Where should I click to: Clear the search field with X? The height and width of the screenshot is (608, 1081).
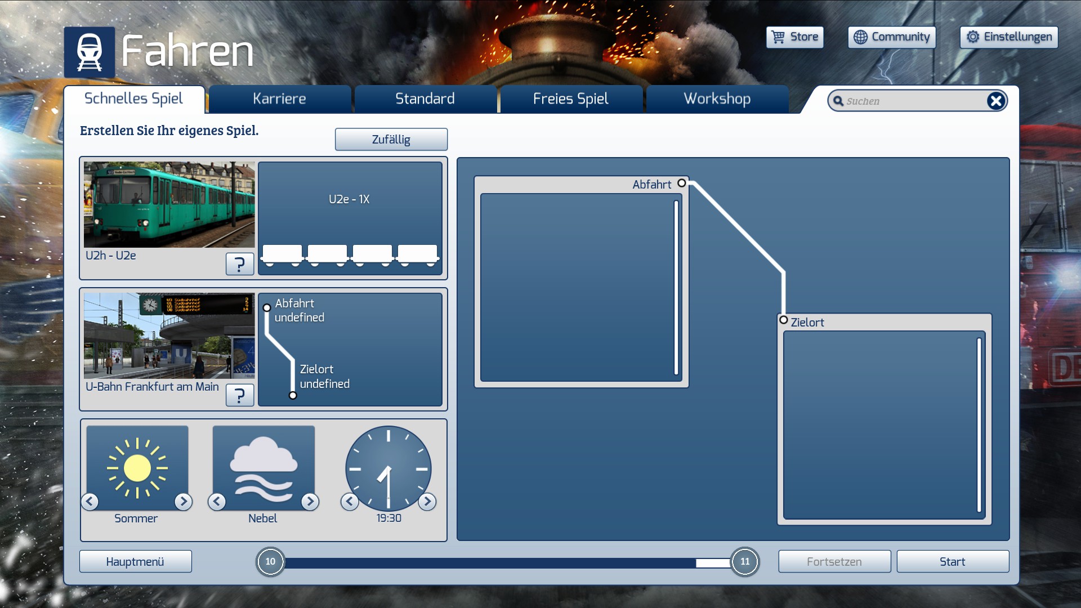click(995, 101)
